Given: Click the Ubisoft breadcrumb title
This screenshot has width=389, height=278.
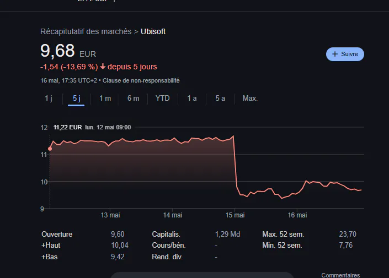Looking at the screenshot, I should click(153, 31).
